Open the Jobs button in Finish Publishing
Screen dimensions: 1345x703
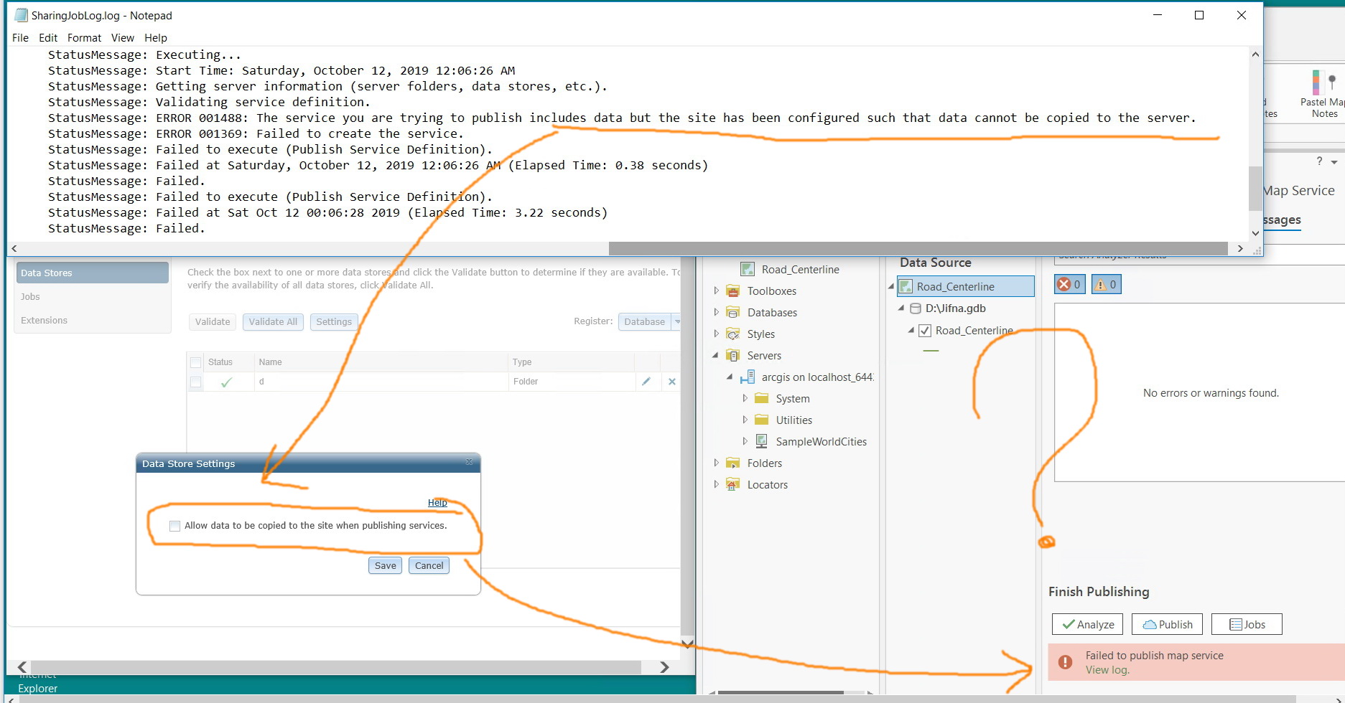(x=1247, y=624)
